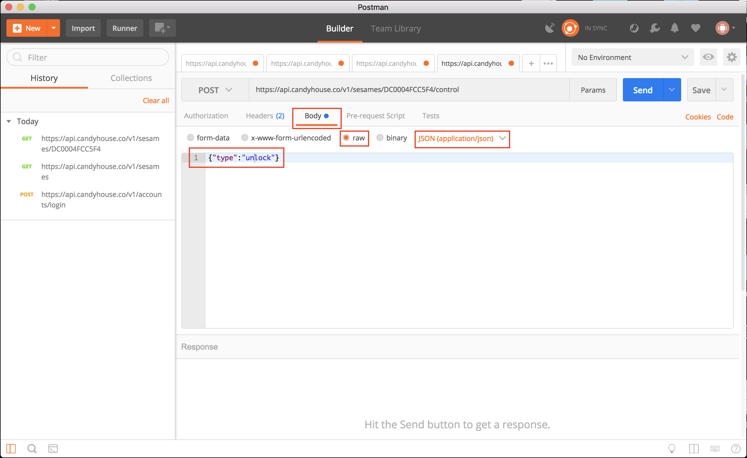Viewport: 747px width, 458px height.
Task: Switch to the second request tab
Action: point(307,63)
